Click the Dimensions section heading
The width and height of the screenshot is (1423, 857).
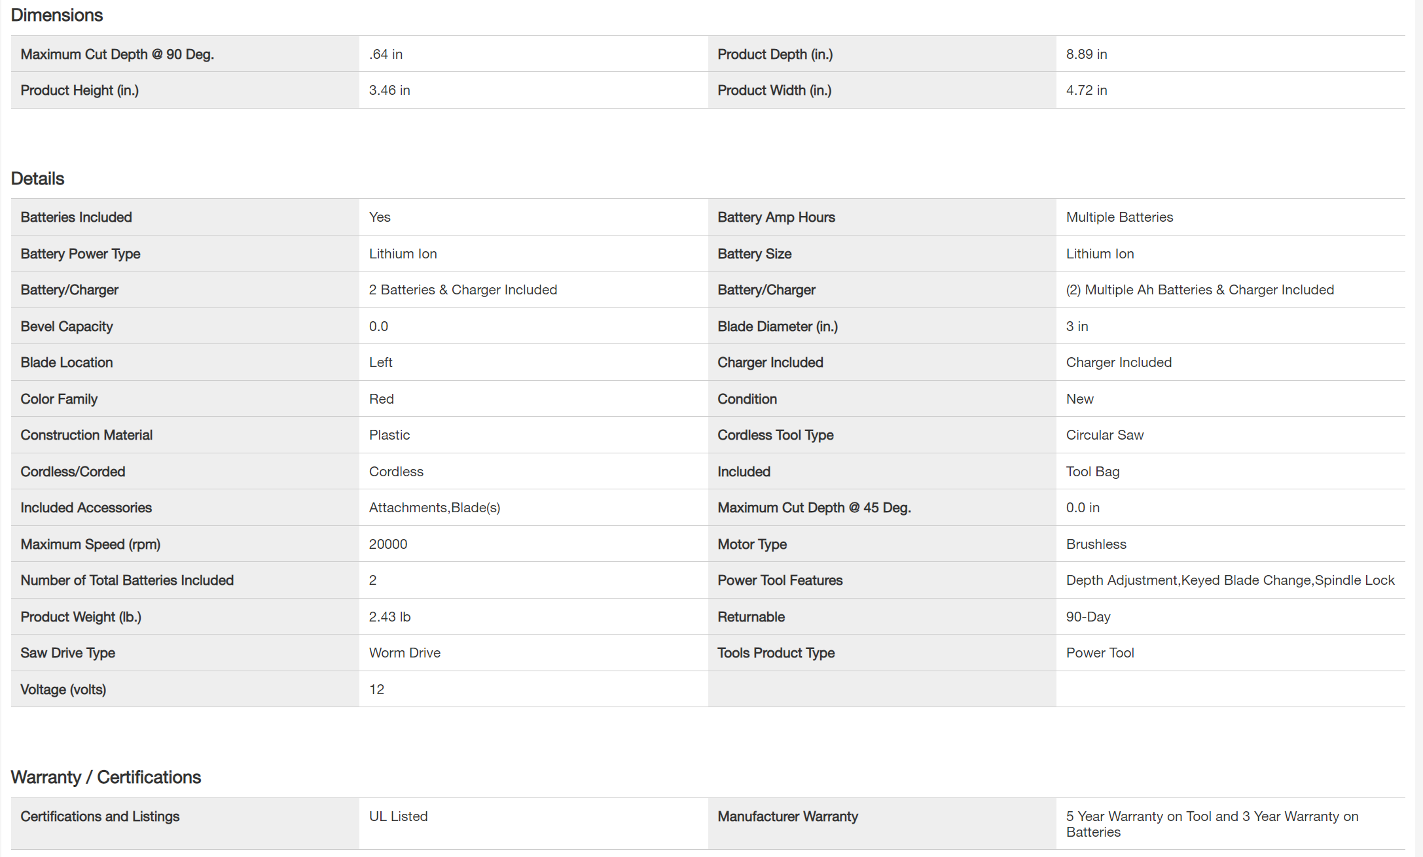(57, 15)
